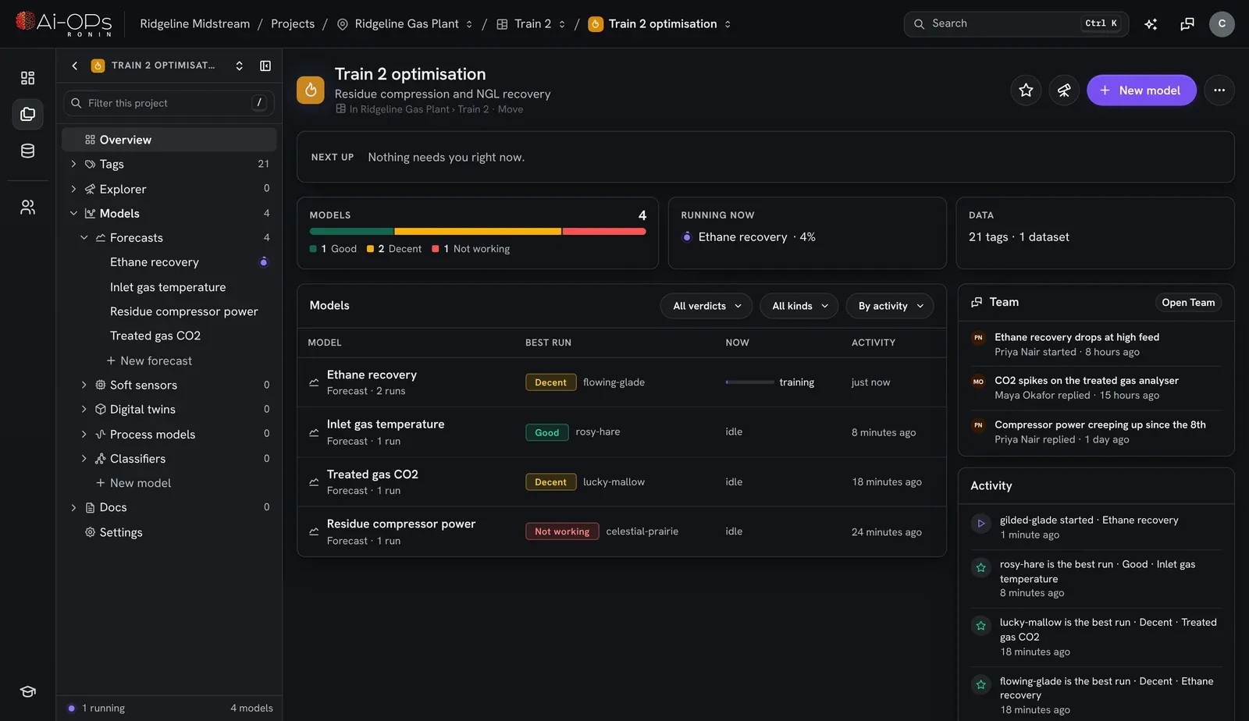Open the learning graduation cap icon
1249x721 pixels.
click(27, 691)
